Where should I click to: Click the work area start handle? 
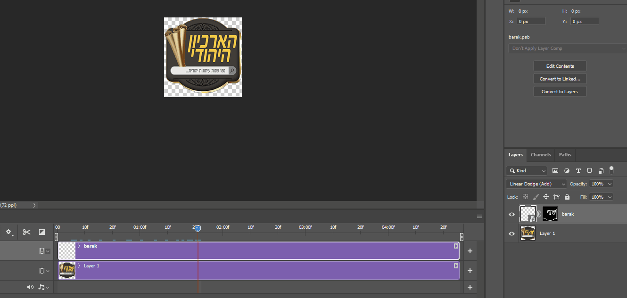coord(57,237)
